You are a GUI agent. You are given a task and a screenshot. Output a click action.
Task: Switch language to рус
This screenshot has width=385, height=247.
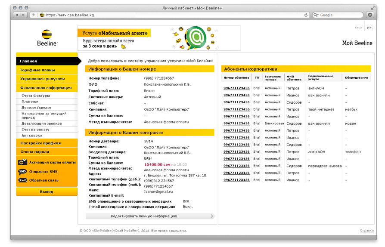[370, 28]
